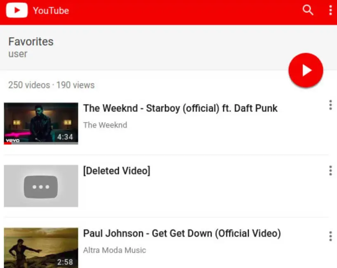This screenshot has width=337, height=268.
Task: Click the vevo logo on Starboy thumbnail
Action: click(x=13, y=140)
